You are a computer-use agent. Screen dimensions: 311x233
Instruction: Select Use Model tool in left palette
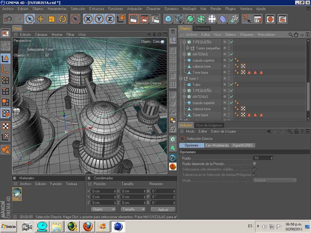tap(5, 59)
